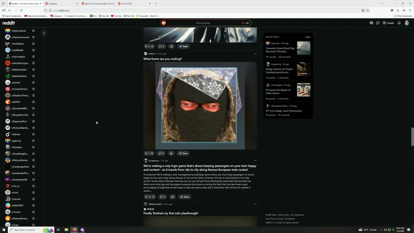The width and height of the screenshot is (414, 233).
Task: Star r/memes as a favorite
Action: 33,199
